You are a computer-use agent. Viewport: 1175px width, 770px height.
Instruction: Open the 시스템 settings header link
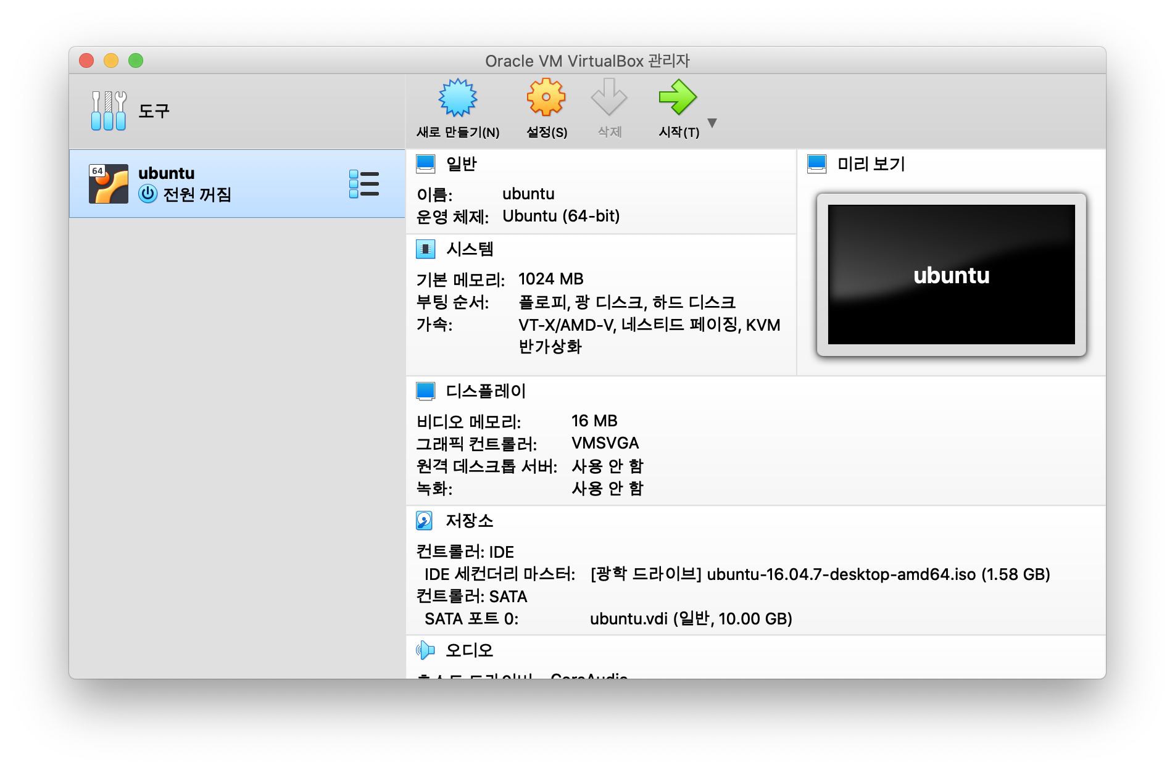tap(470, 249)
